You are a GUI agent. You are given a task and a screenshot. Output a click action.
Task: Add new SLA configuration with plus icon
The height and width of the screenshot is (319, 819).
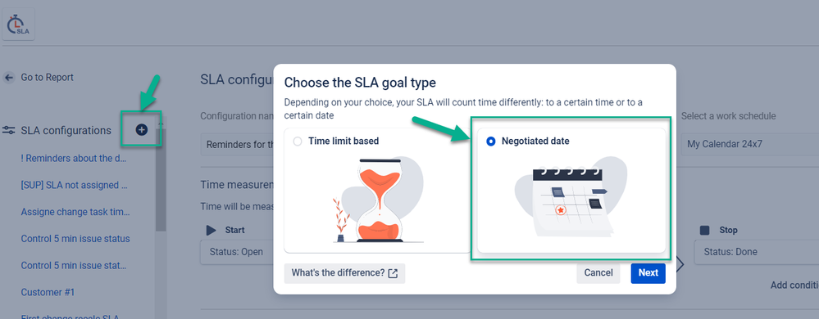(142, 130)
